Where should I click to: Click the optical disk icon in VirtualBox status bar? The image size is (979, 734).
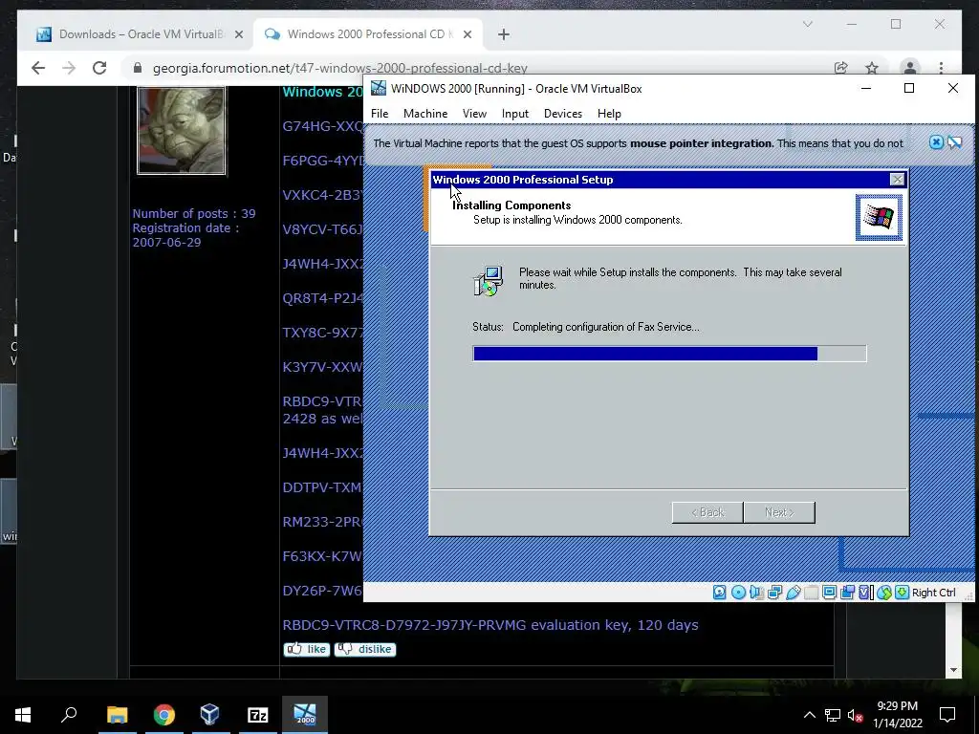738,593
